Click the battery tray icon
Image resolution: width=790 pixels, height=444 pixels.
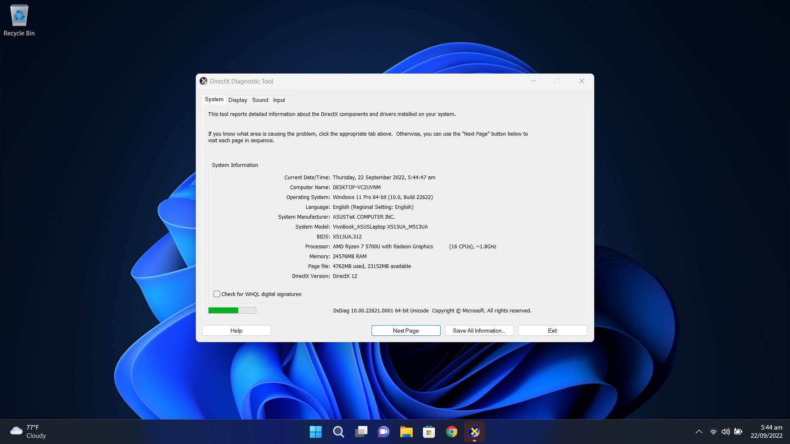(738, 432)
